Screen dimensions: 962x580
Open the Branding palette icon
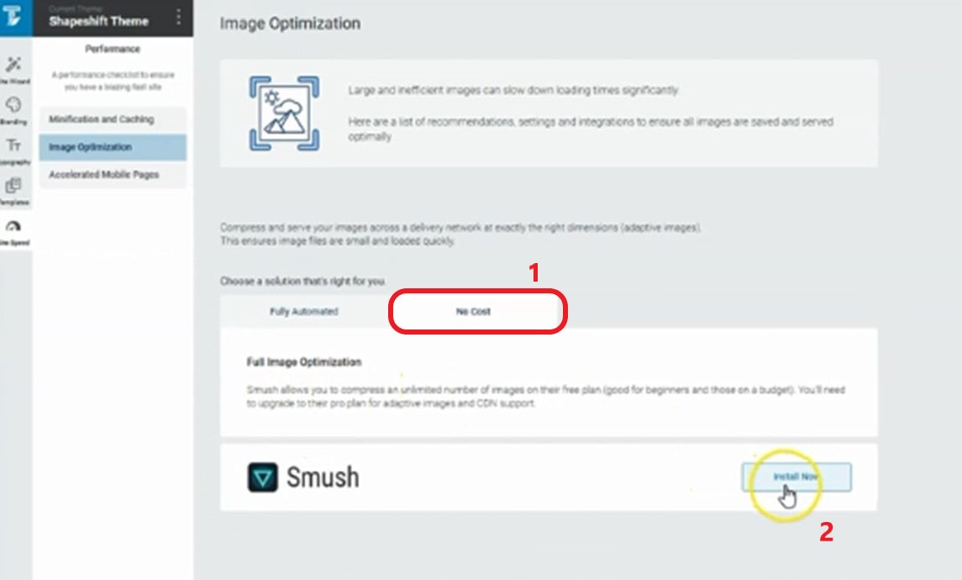(13, 104)
